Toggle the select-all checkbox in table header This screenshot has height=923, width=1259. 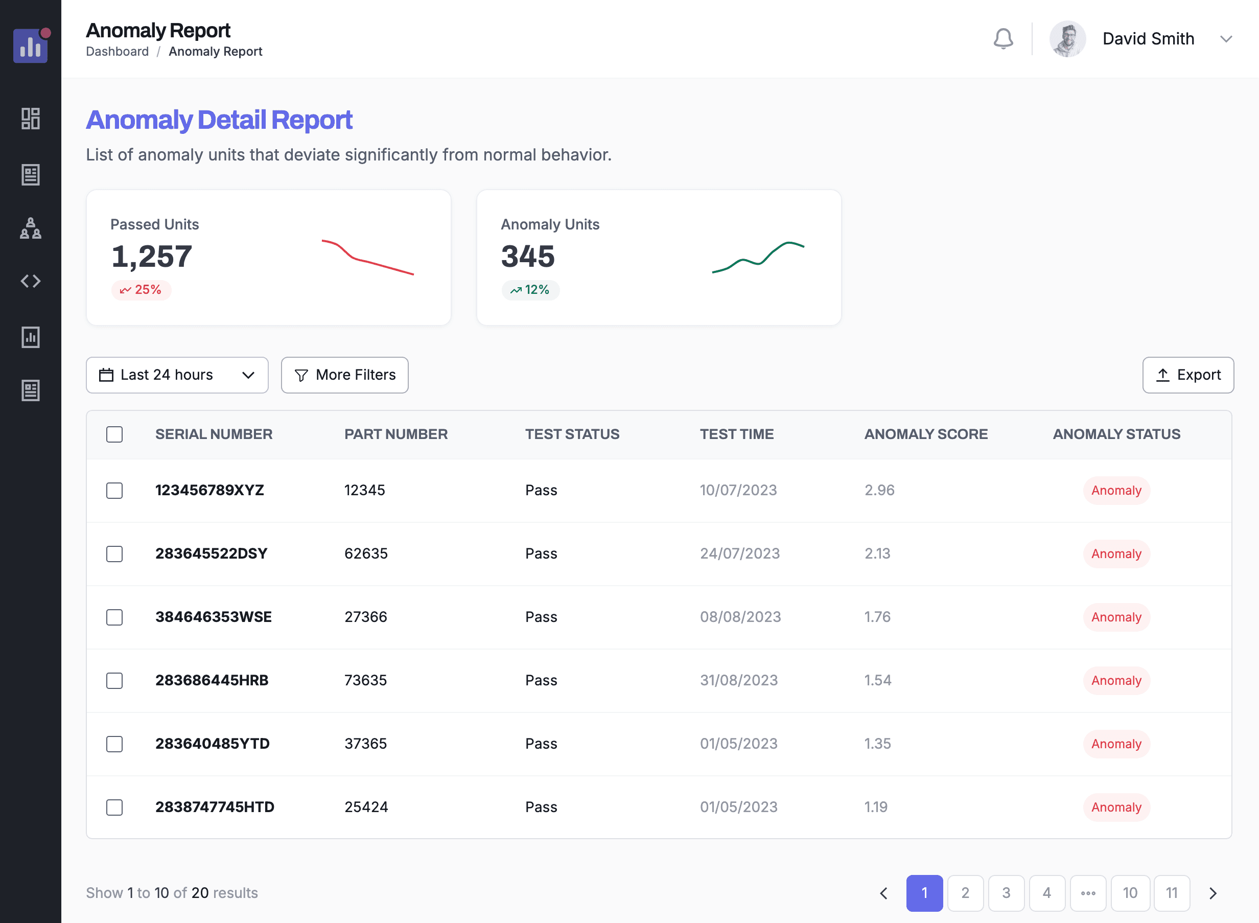114,434
